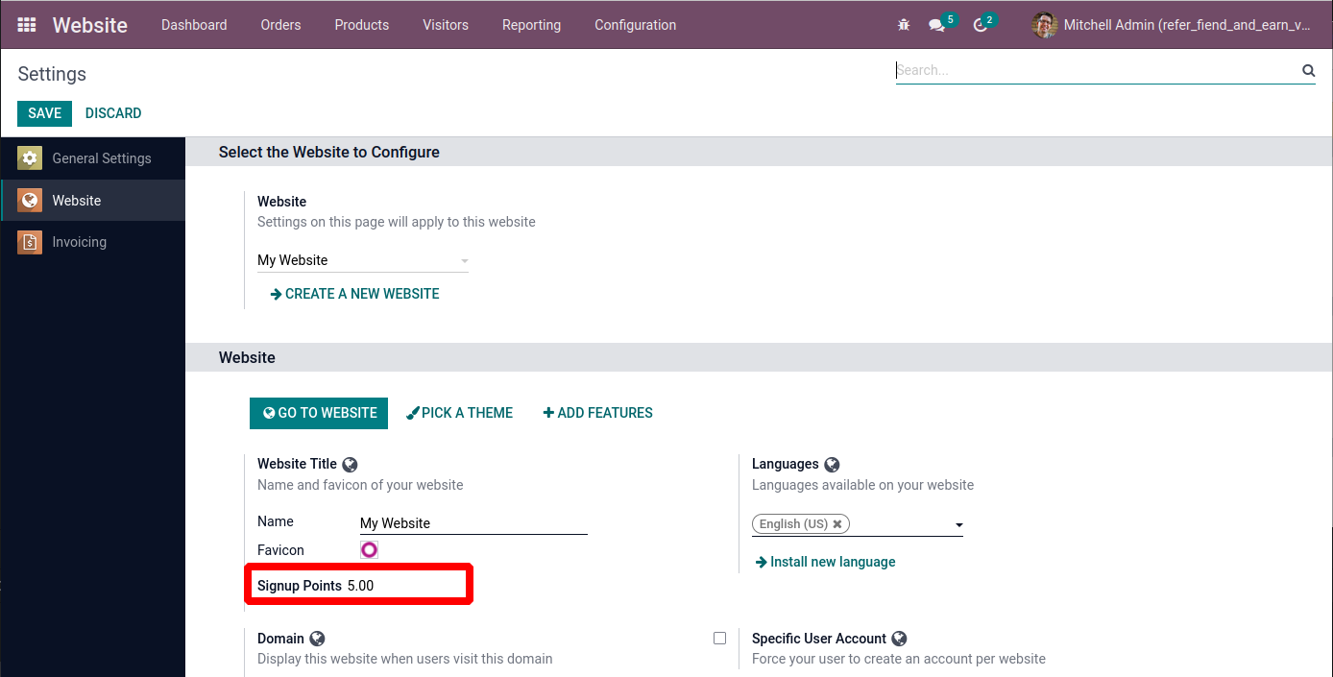Click the Go to Website button
Screen dimensions: 1333x677
319,413
